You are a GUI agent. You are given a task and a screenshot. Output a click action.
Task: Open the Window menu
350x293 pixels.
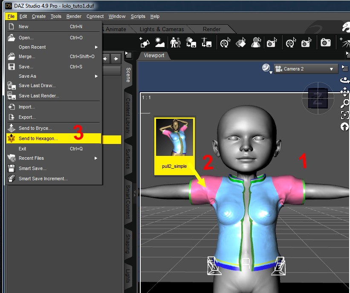117,16
